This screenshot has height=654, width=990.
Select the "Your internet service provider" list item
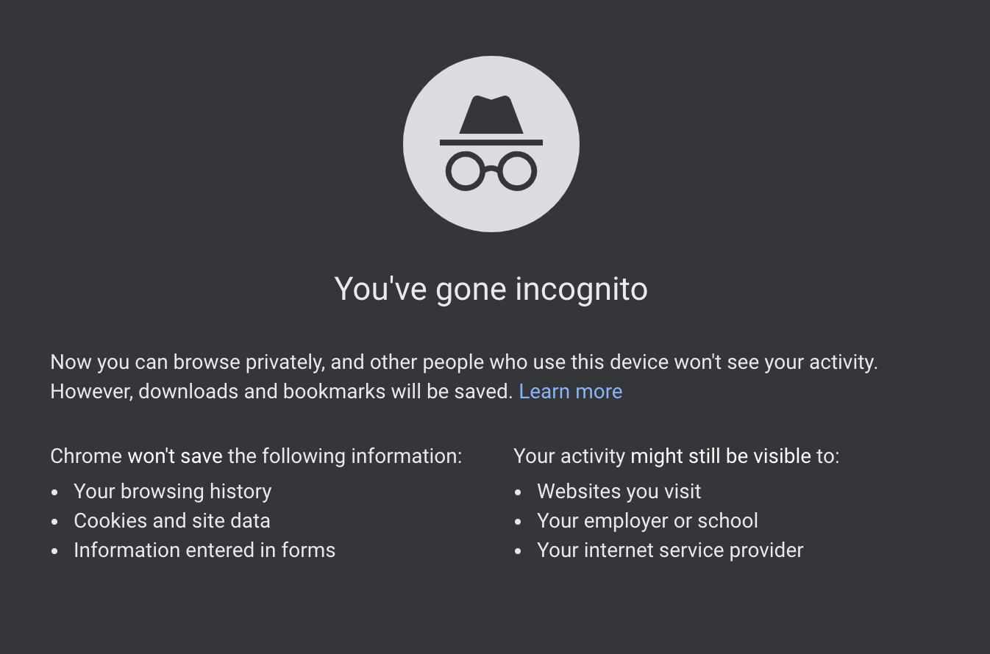pyautogui.click(x=670, y=550)
